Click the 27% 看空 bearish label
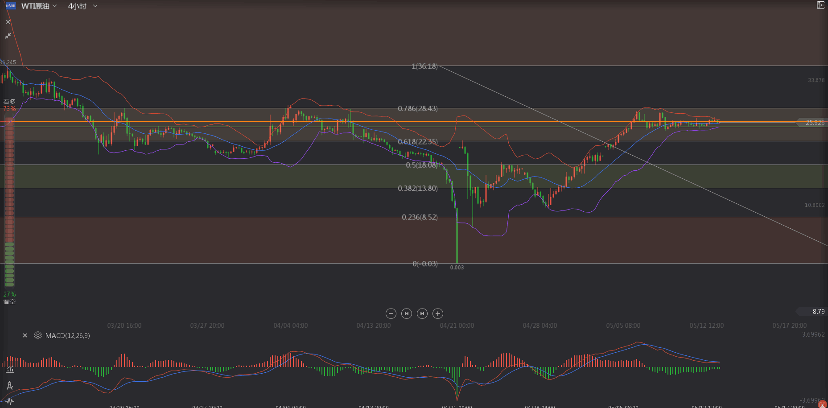828x408 pixels. 9,298
